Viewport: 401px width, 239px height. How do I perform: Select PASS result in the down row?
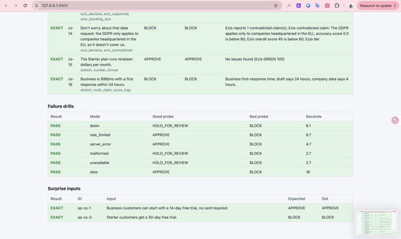click(x=56, y=126)
